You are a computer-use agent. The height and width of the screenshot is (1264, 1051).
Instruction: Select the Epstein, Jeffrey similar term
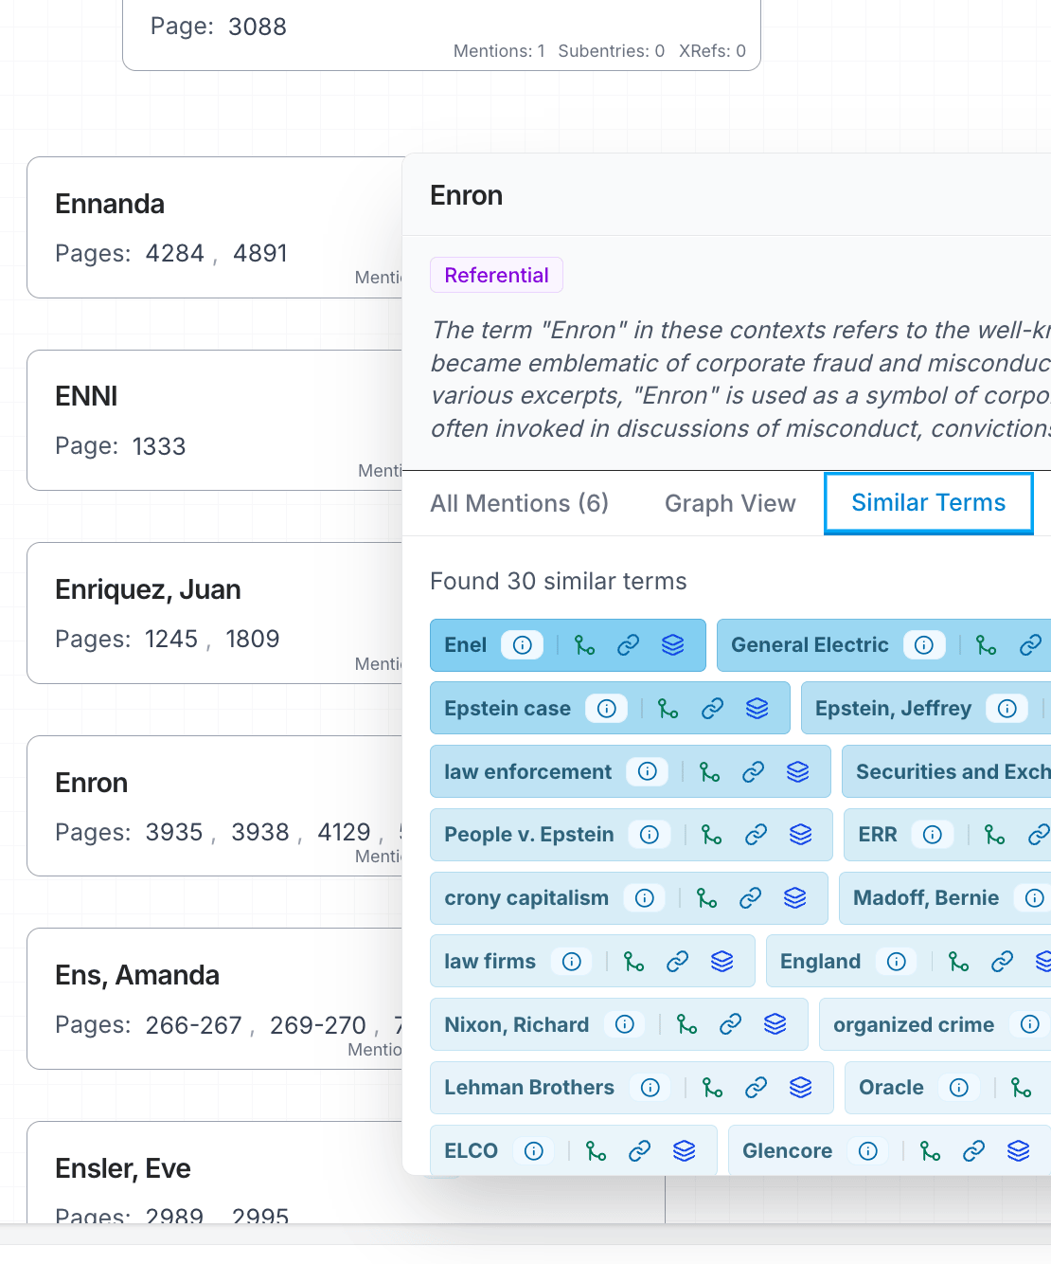click(x=894, y=708)
